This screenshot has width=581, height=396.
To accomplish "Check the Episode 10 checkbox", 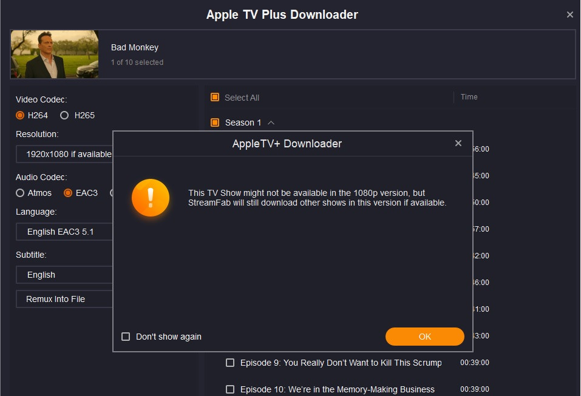I will coord(230,389).
